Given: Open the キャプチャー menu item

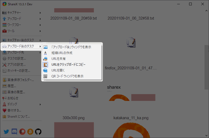Looking at the screenshot, I should 22,13.
